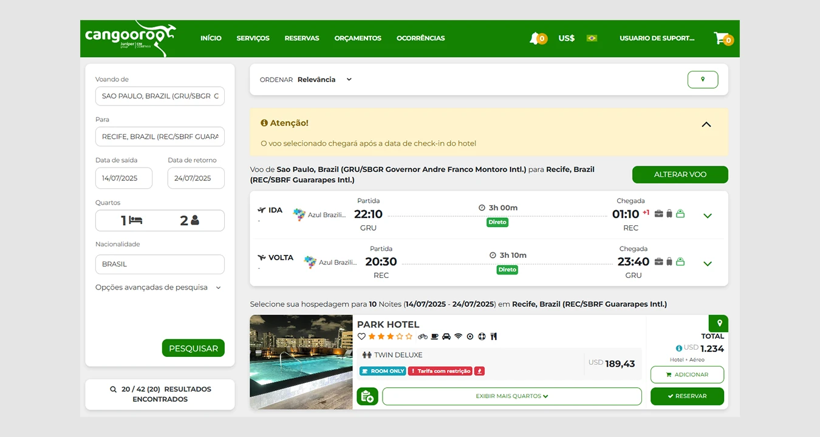820x437 pixels.
Task: Open the Park Hotel pool thumbnail
Action: (301, 362)
